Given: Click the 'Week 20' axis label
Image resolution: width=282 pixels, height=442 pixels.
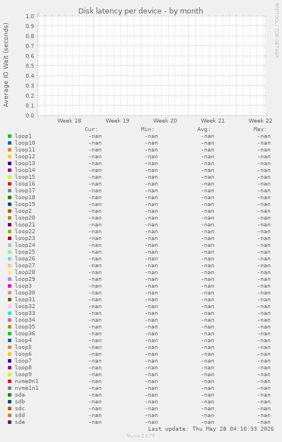Looking at the screenshot, I should tap(165, 121).
